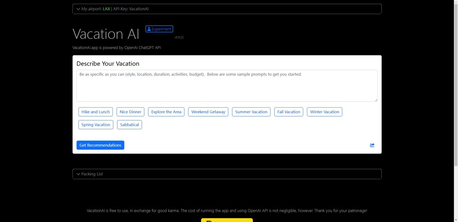The image size is (458, 222).
Task: Click the green LAX airport code
Action: [106, 9]
